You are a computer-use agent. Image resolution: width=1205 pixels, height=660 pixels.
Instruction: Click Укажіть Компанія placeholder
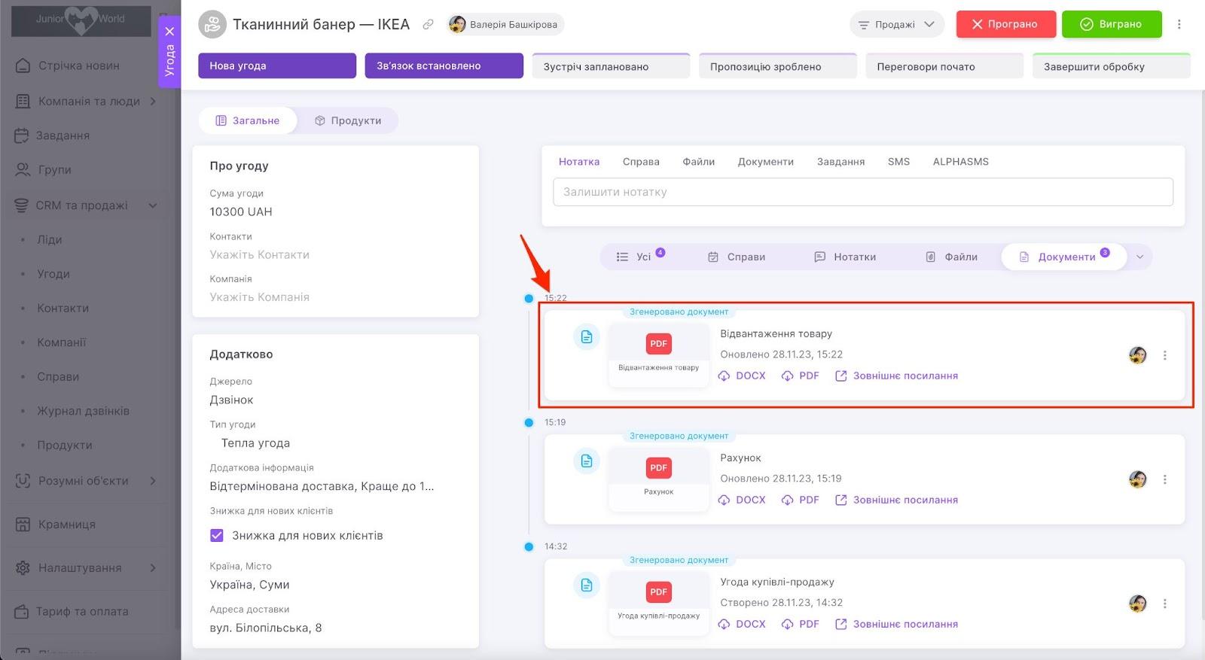(260, 297)
